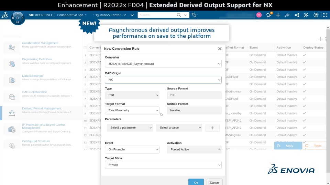Viewport: 330px width, 185px height.
Task: Open the CAD Origin dropdown showing NX
Action: 163,79
